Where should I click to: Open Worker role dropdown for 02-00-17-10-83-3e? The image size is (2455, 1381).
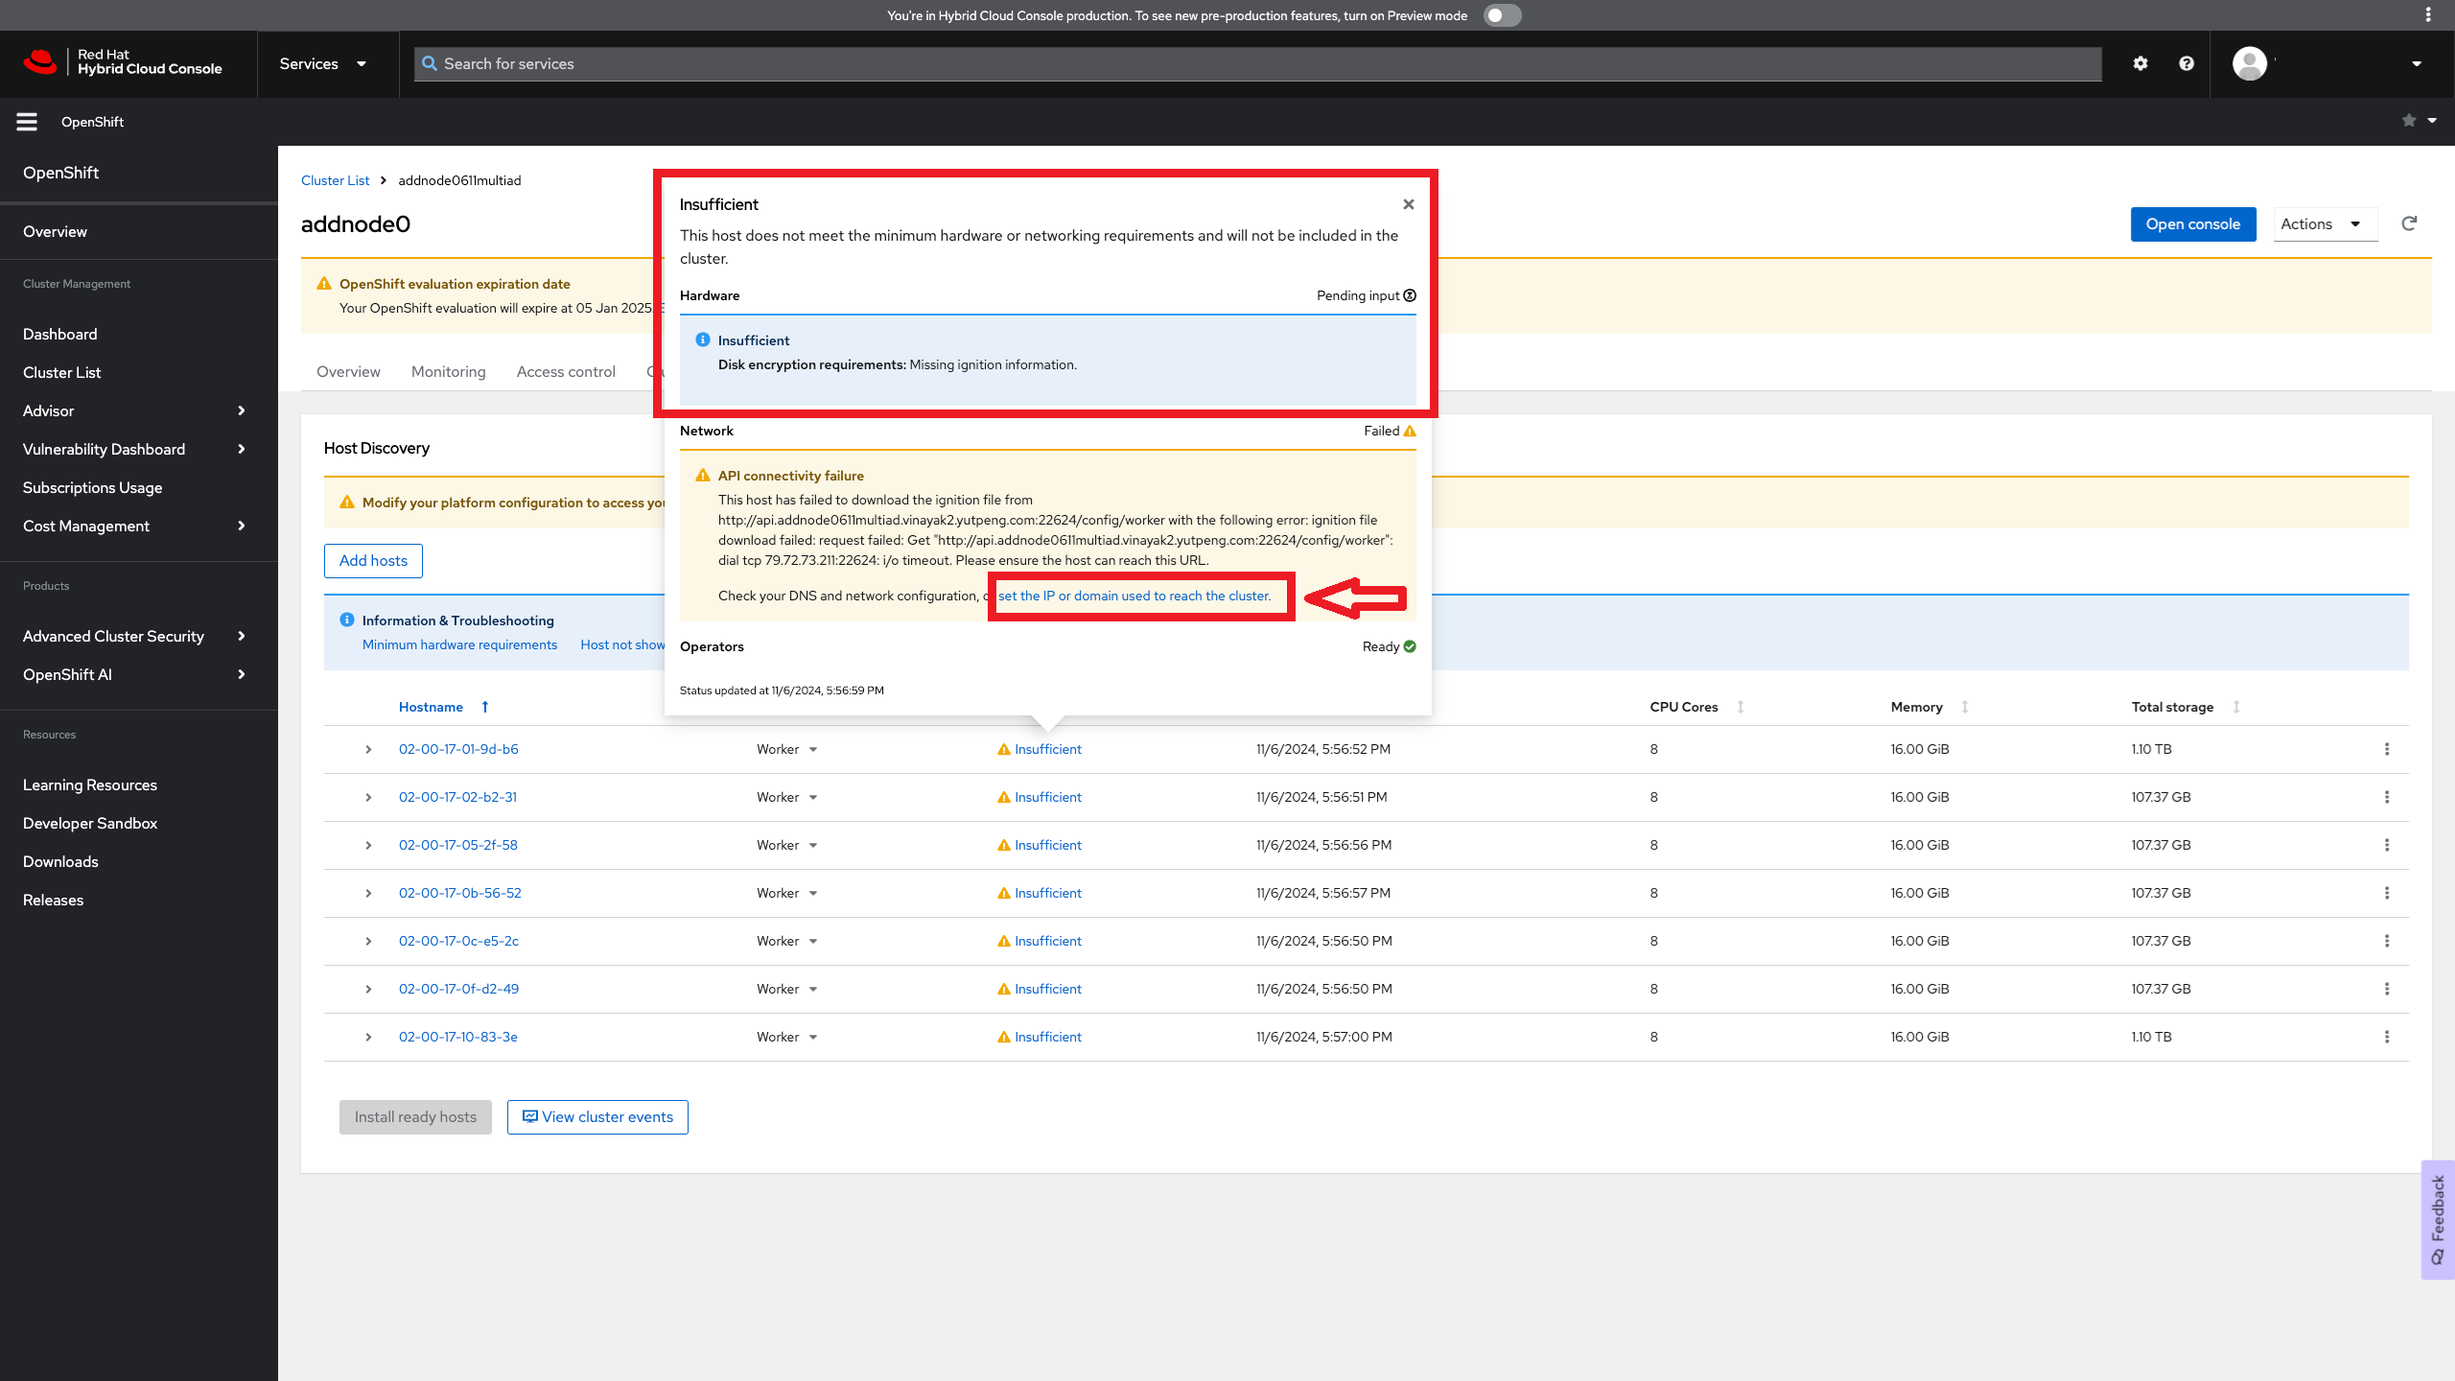(786, 1037)
